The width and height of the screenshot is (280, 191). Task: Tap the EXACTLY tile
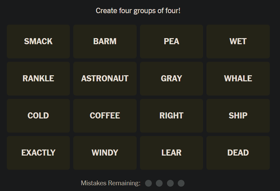point(38,153)
